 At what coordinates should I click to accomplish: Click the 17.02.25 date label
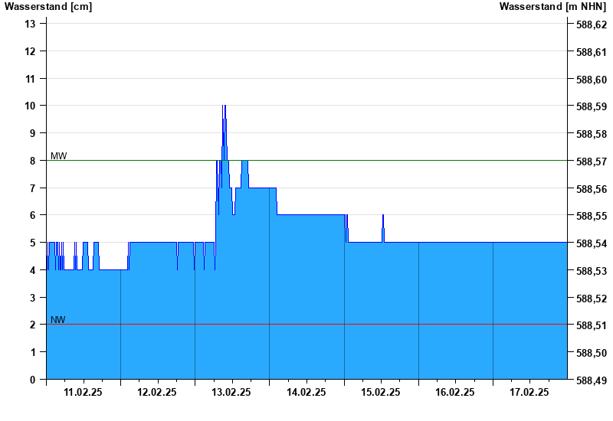click(529, 392)
